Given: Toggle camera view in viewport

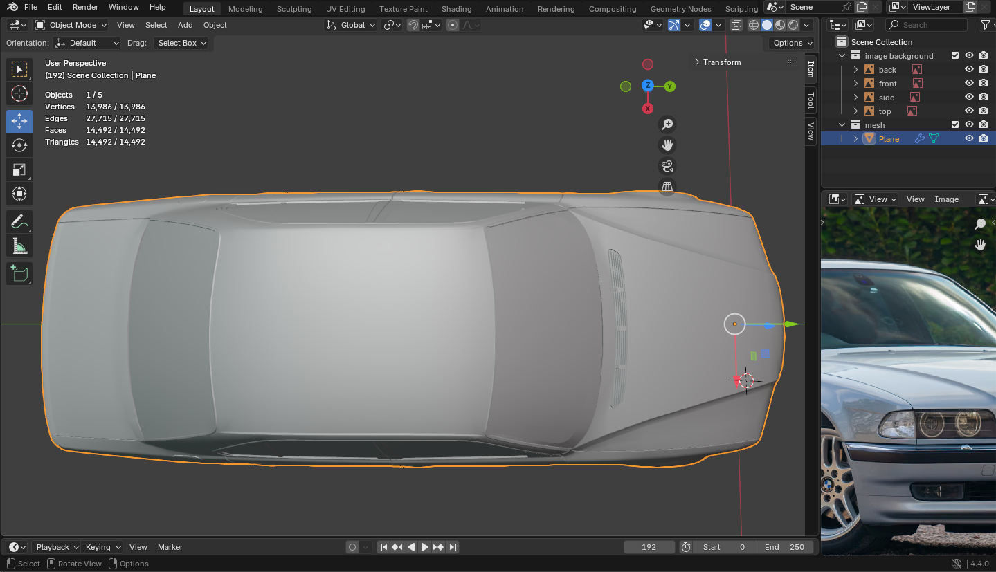Looking at the screenshot, I should (x=667, y=166).
